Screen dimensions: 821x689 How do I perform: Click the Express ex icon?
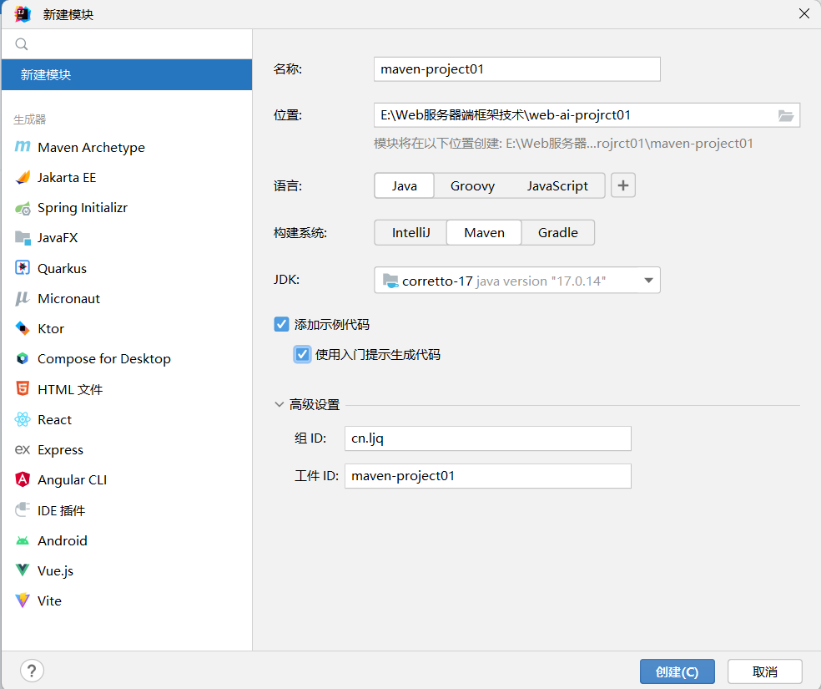(x=23, y=449)
